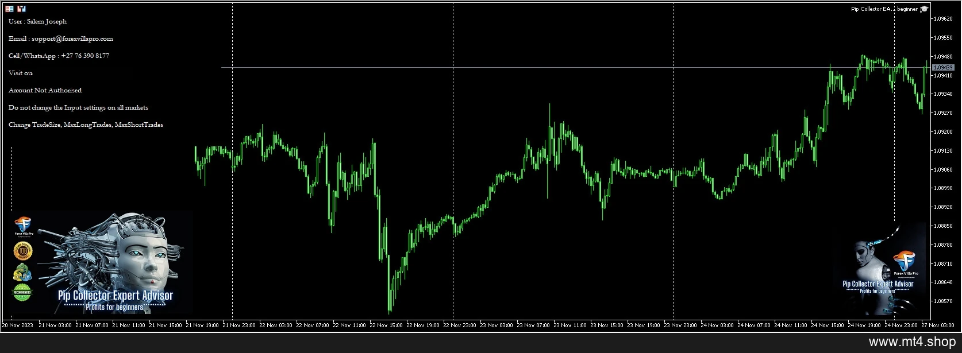Click the 1.08710 price scale label
The width and height of the screenshot is (962, 353).
(944, 264)
